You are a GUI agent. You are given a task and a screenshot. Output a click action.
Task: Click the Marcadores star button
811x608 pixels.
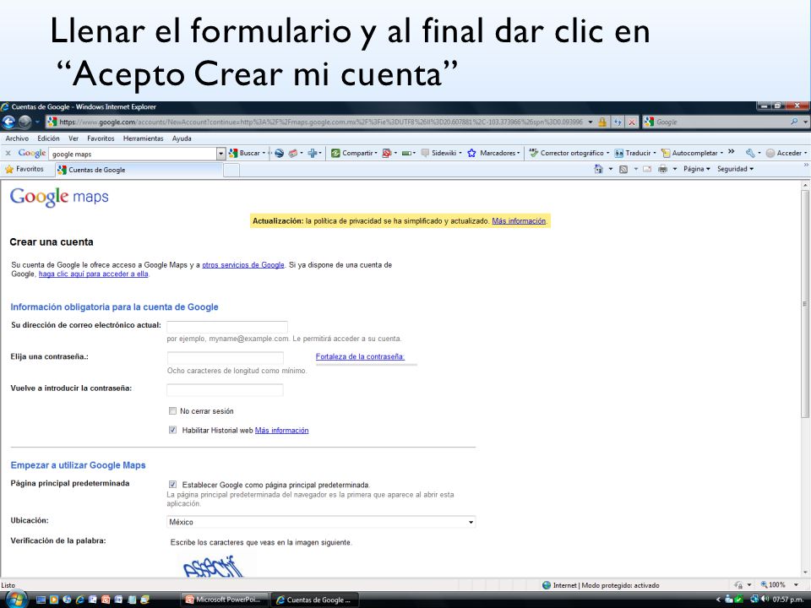coord(493,153)
